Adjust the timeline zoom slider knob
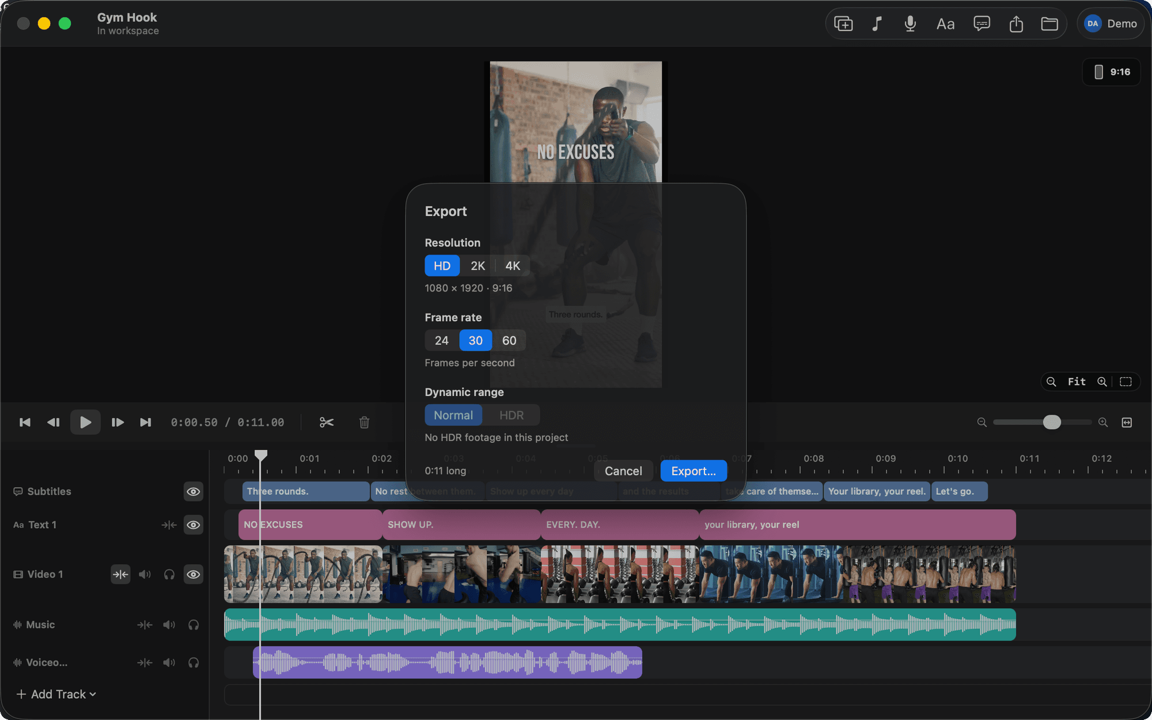The width and height of the screenshot is (1152, 720). (1052, 422)
